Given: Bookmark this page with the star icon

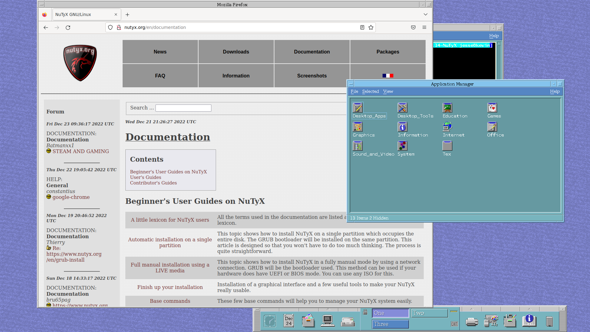Looking at the screenshot, I should click(x=371, y=27).
